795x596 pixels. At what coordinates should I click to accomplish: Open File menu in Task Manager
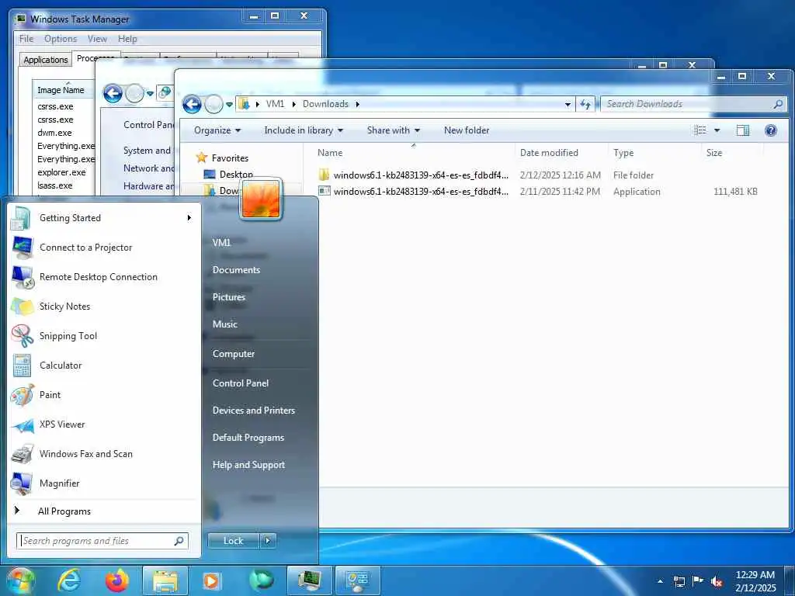point(26,39)
